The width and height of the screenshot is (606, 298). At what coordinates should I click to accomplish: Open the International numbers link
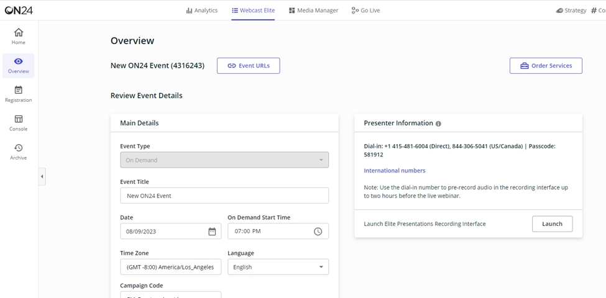(395, 171)
